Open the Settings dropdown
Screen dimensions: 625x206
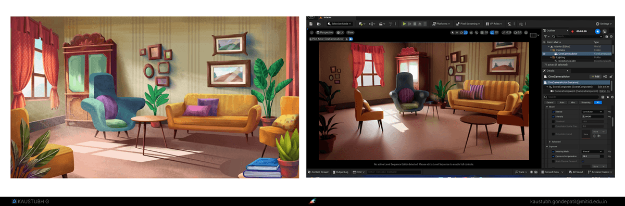point(604,24)
